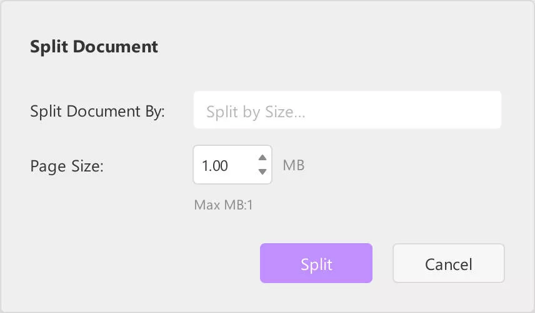
Task: Click the MB unit label
Action: coord(293,165)
